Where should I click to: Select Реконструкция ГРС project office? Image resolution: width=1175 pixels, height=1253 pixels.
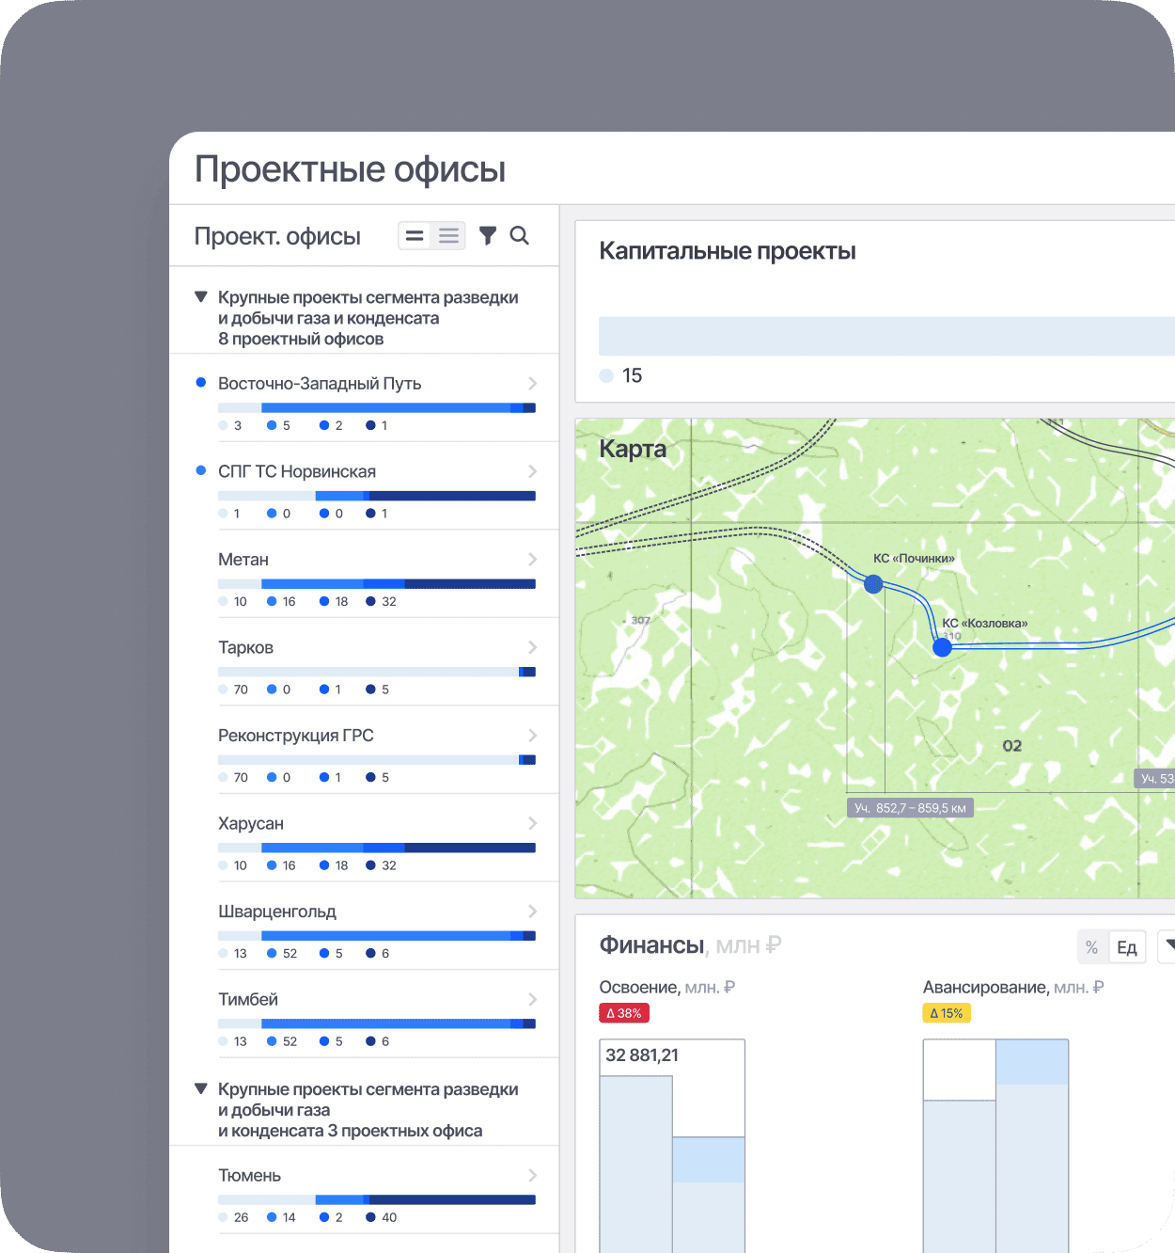pyautogui.click(x=364, y=750)
